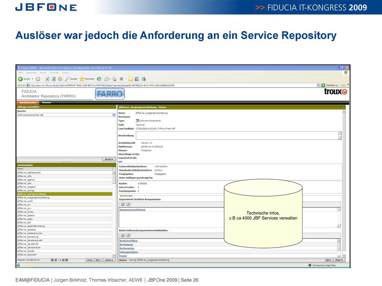The width and height of the screenshot is (382, 286).
Task: Go to previous results page icon
Action: click(56, 260)
